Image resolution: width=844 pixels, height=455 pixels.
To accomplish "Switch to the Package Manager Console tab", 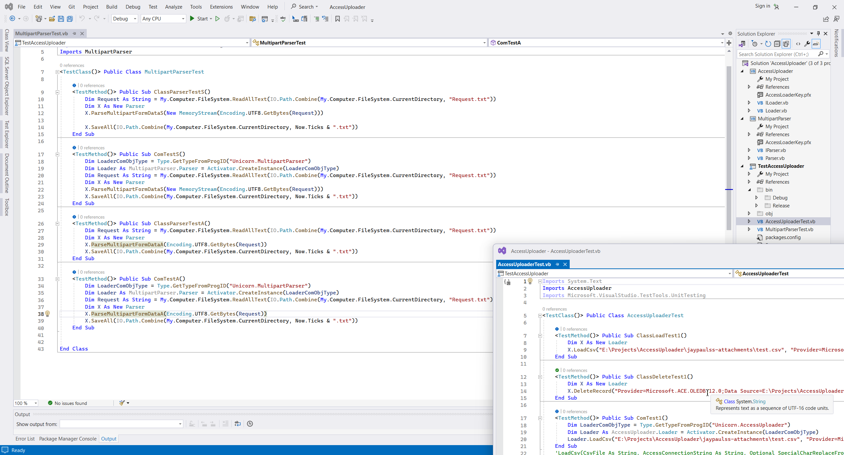I will pos(68,439).
